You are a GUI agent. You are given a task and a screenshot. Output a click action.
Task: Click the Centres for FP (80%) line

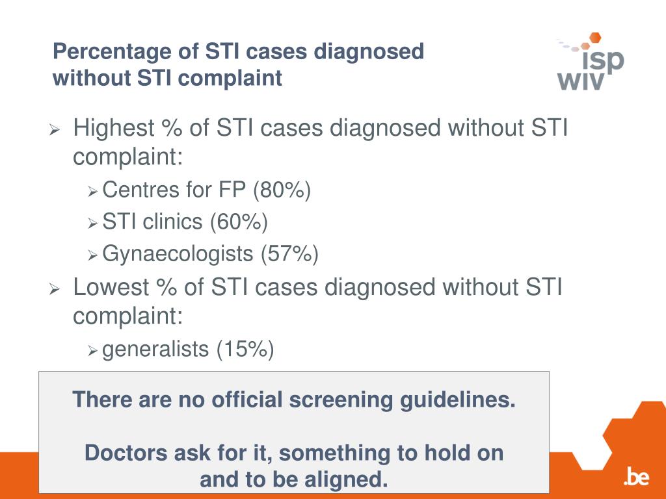(206, 189)
